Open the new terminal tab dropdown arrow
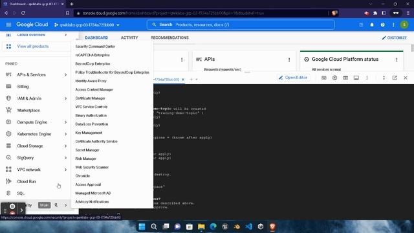The height and width of the screenshot is (233, 414). (x=197, y=79)
